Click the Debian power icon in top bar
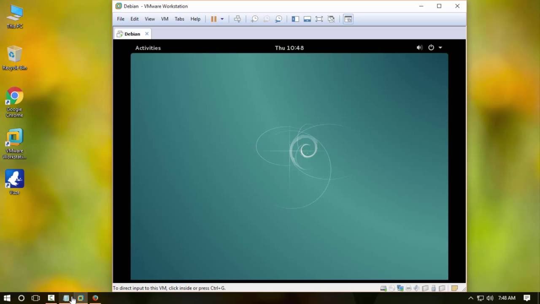 pyautogui.click(x=431, y=48)
